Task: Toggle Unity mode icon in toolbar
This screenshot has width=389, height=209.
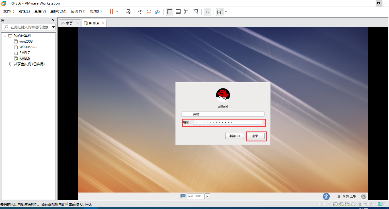Action: [195, 12]
